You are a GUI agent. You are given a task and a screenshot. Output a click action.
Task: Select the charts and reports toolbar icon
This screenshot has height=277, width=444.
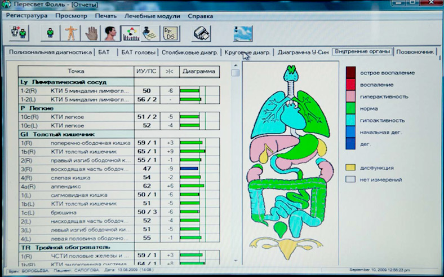coord(131,33)
